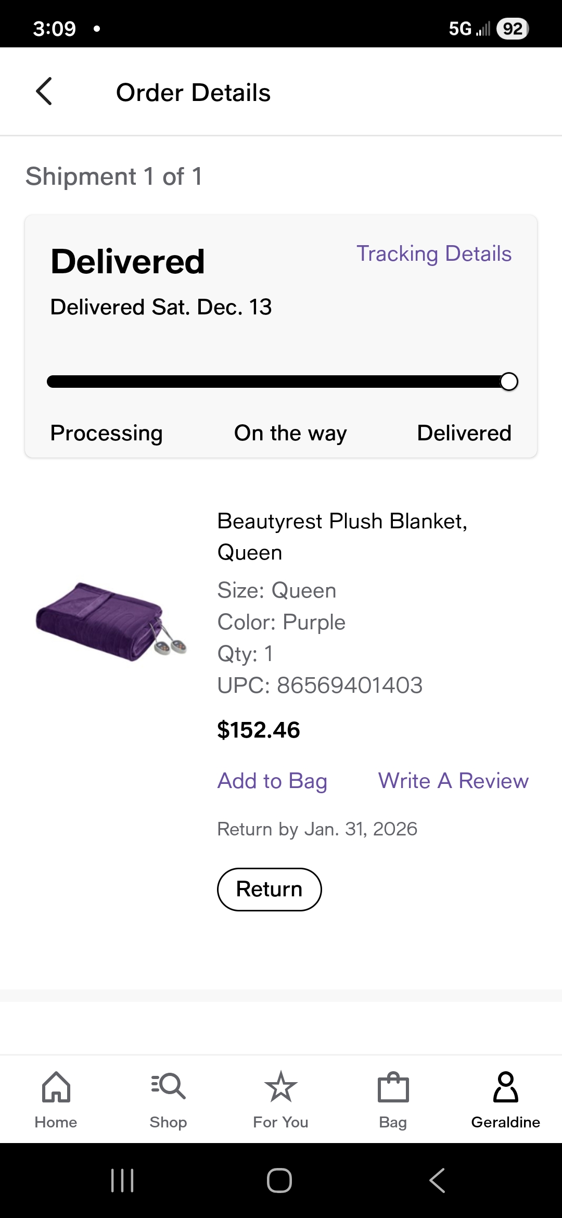
Task: Open Tracking Details link
Action: [x=434, y=254]
